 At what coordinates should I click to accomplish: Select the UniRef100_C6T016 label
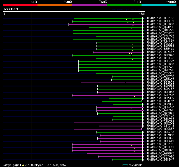coord(161,157)
